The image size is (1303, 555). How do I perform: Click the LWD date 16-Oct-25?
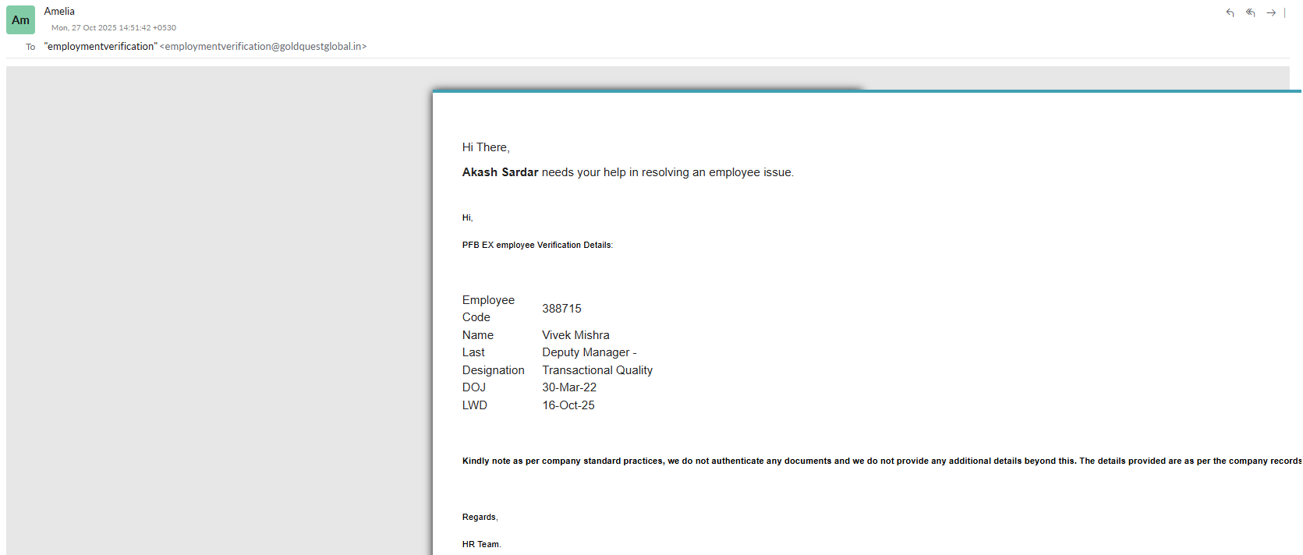click(x=568, y=405)
